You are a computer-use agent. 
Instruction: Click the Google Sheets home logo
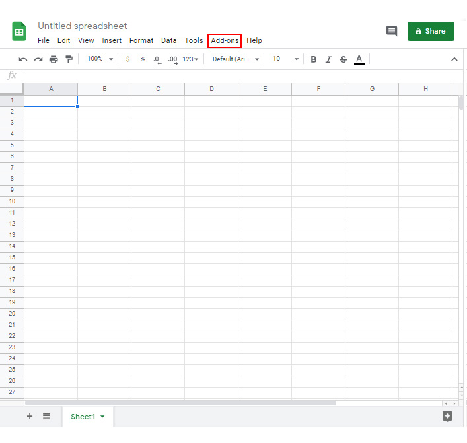coord(19,31)
